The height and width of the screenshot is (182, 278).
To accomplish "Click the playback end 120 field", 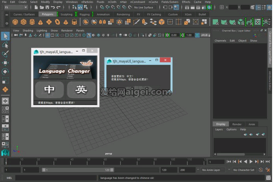I will tap(169, 170).
